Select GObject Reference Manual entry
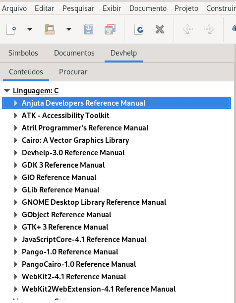236x303 pixels. click(66, 215)
